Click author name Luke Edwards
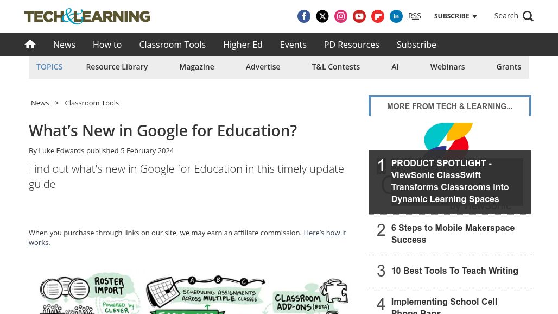Viewport: 558px width, 314px height. [61, 150]
